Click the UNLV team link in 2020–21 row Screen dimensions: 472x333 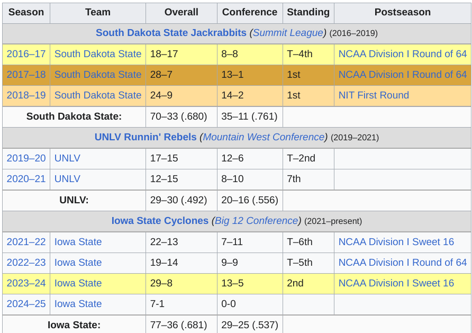[67, 179]
